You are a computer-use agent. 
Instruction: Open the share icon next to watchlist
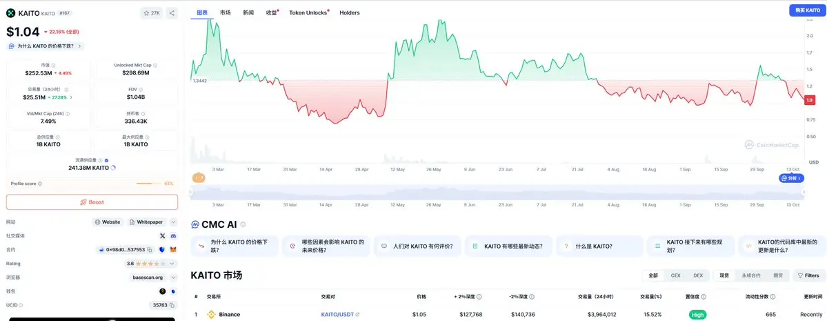click(x=172, y=13)
